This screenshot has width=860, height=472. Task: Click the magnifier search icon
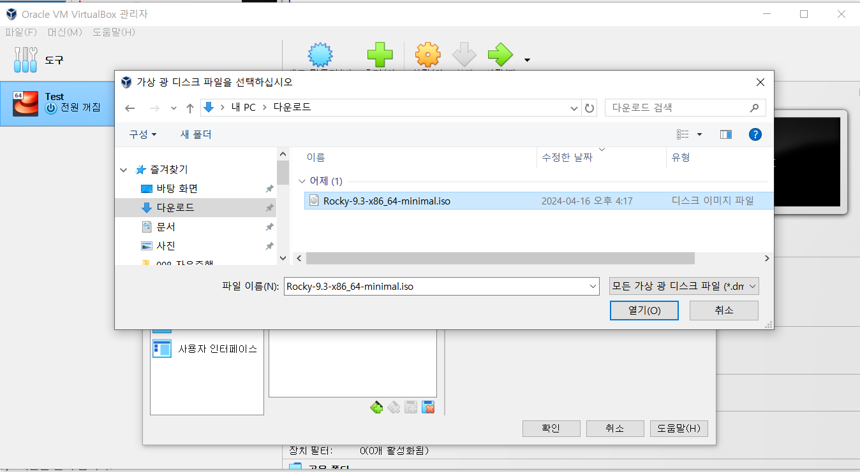click(x=755, y=108)
